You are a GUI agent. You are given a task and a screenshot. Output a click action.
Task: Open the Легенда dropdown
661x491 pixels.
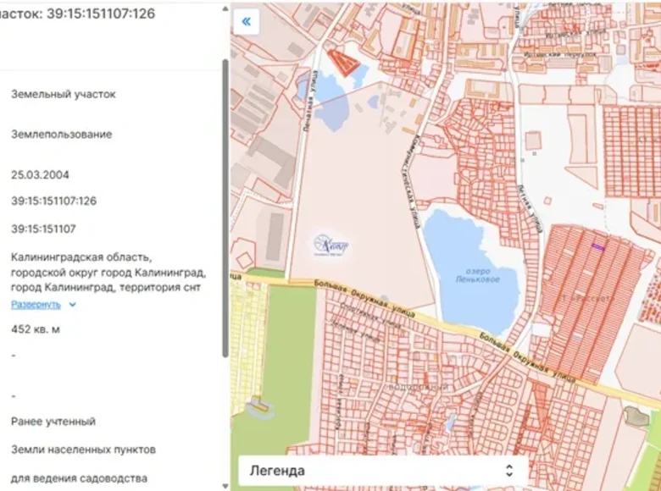383,470
